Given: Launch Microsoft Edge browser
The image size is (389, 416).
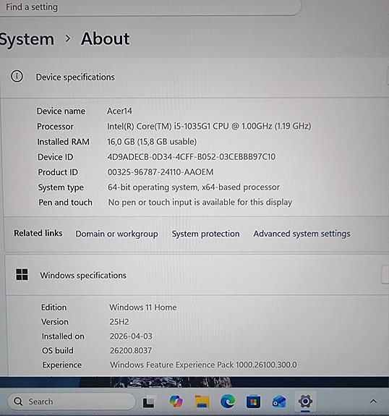Looking at the screenshot, I should point(228,402).
